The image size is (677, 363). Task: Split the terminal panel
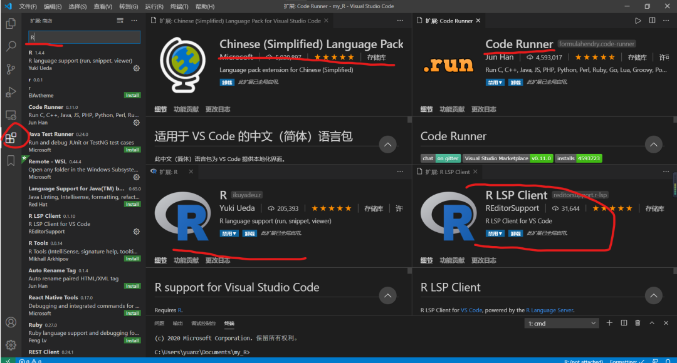coord(624,323)
